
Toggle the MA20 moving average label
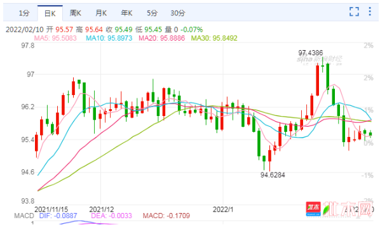(x=161, y=38)
